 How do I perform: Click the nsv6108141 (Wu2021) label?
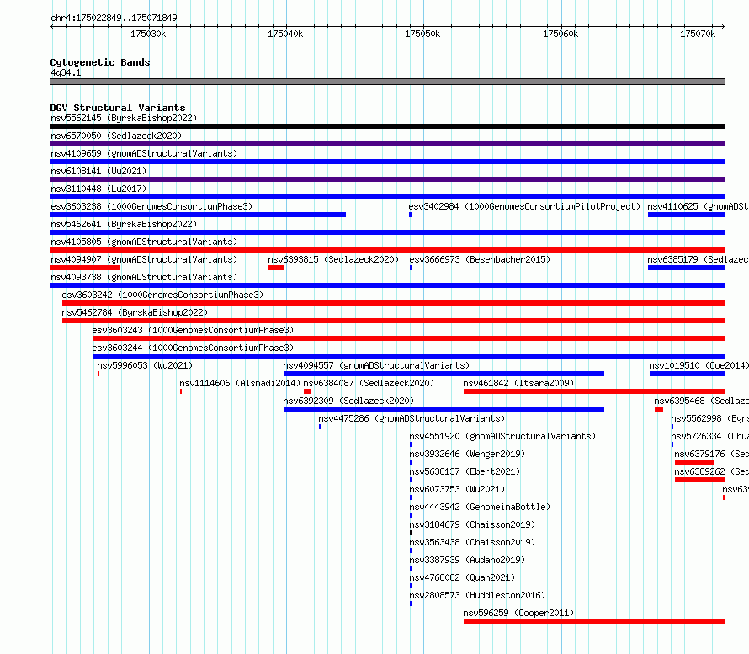point(98,171)
